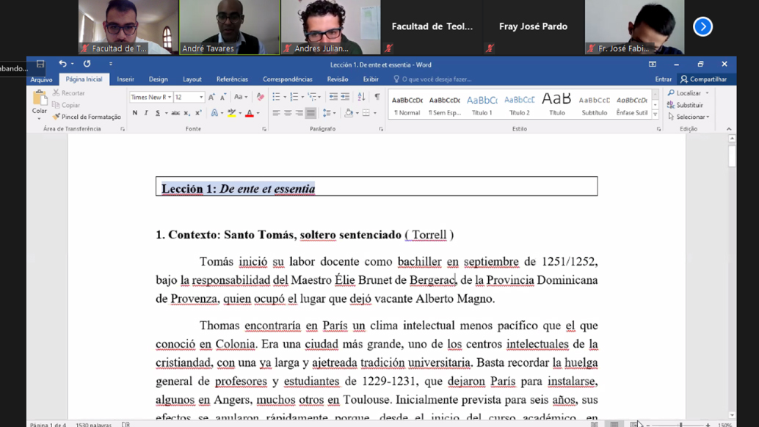Screen dimensions: 759x427
Task: Toggle paragraph marks (¶) display
Action: click(377, 97)
